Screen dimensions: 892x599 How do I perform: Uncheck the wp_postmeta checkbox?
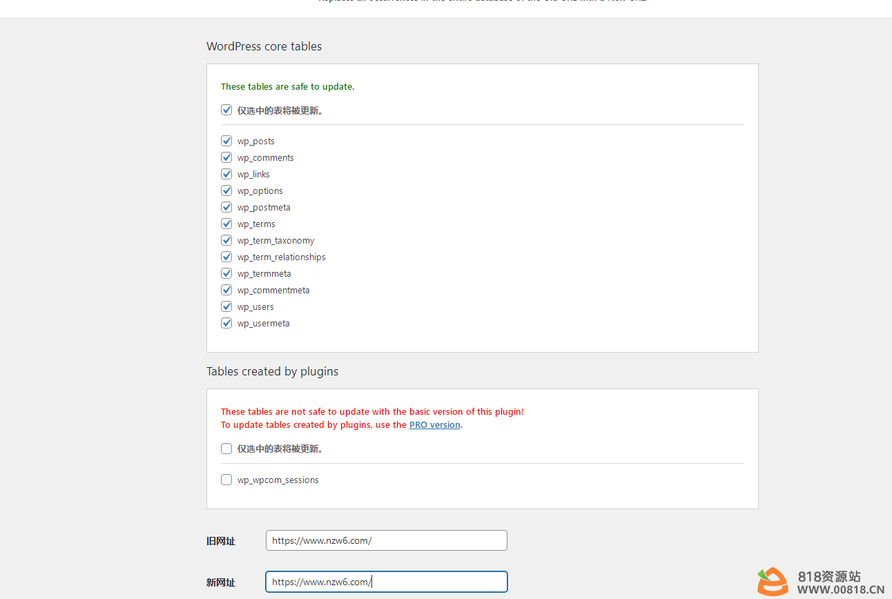coord(226,207)
